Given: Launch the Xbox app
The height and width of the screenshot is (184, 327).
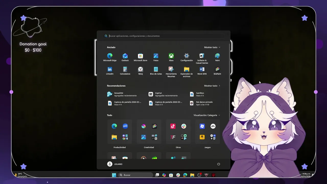Looking at the screenshot, I should pos(171,57).
